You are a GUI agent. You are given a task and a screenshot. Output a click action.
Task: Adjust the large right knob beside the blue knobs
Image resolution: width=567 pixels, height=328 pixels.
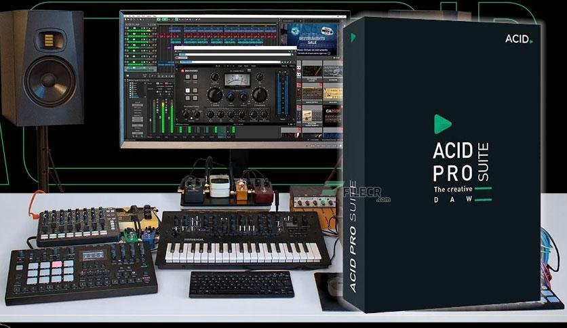point(260,95)
